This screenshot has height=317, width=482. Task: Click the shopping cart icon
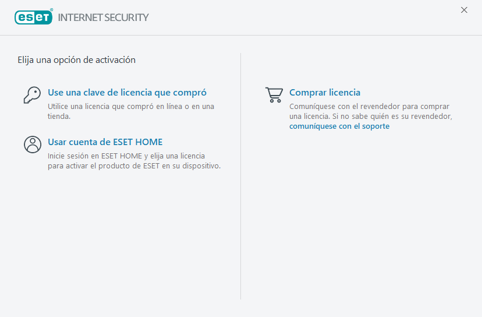(274, 95)
